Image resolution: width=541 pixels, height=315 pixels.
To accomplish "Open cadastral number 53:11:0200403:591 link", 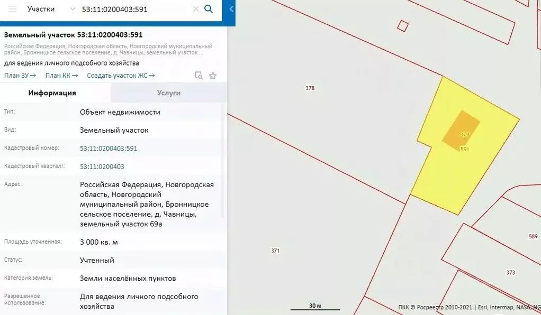I will [107, 149].
